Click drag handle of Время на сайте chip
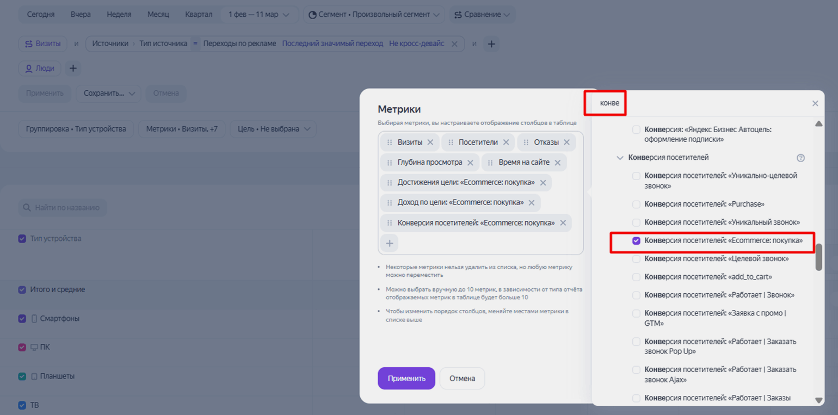Screen dimensions: 838x415 point(490,163)
